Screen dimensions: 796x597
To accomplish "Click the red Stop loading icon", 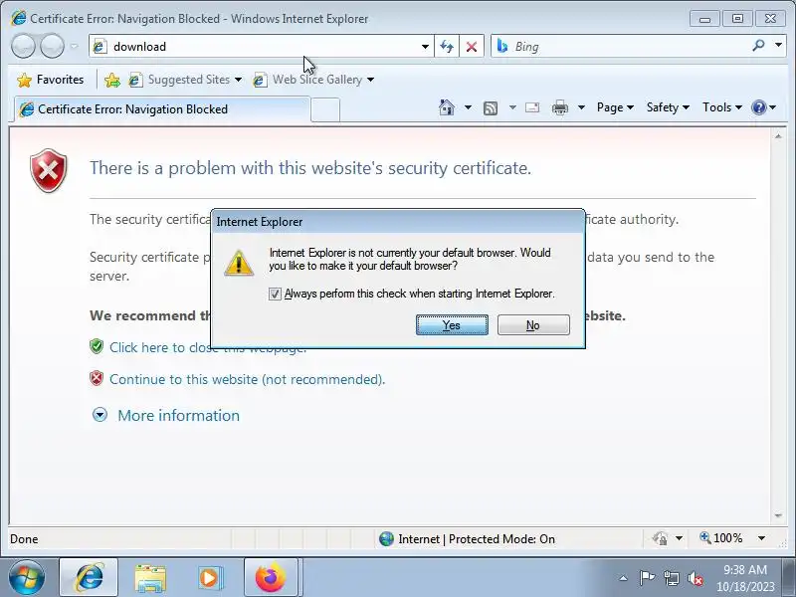I will (472, 47).
